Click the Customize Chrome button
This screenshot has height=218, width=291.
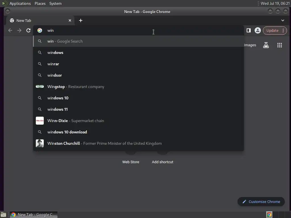[261, 202]
